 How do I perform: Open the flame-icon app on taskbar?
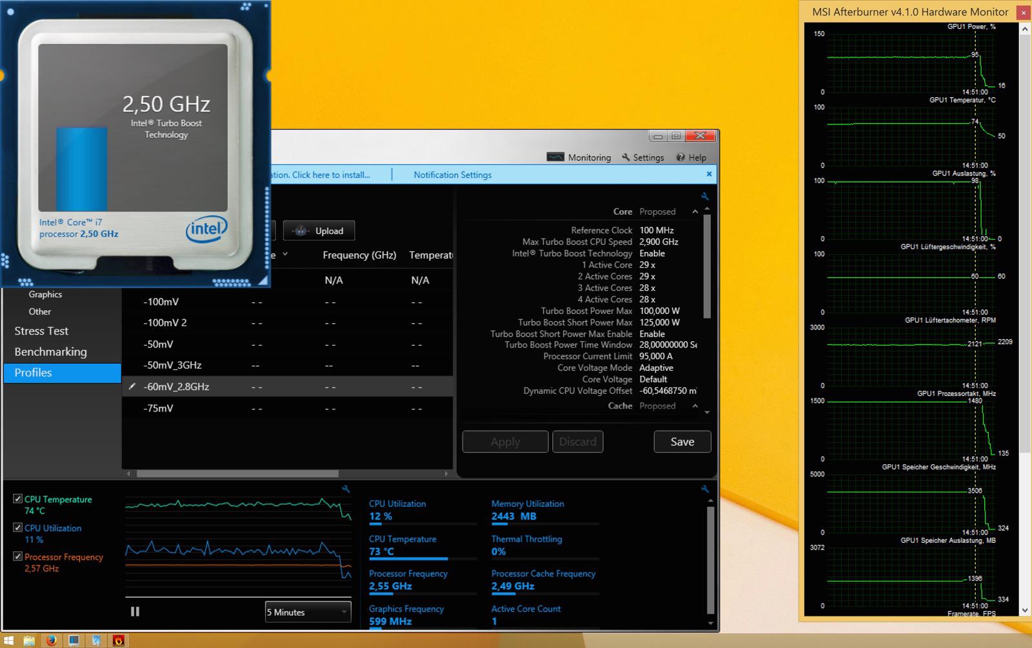pos(118,640)
